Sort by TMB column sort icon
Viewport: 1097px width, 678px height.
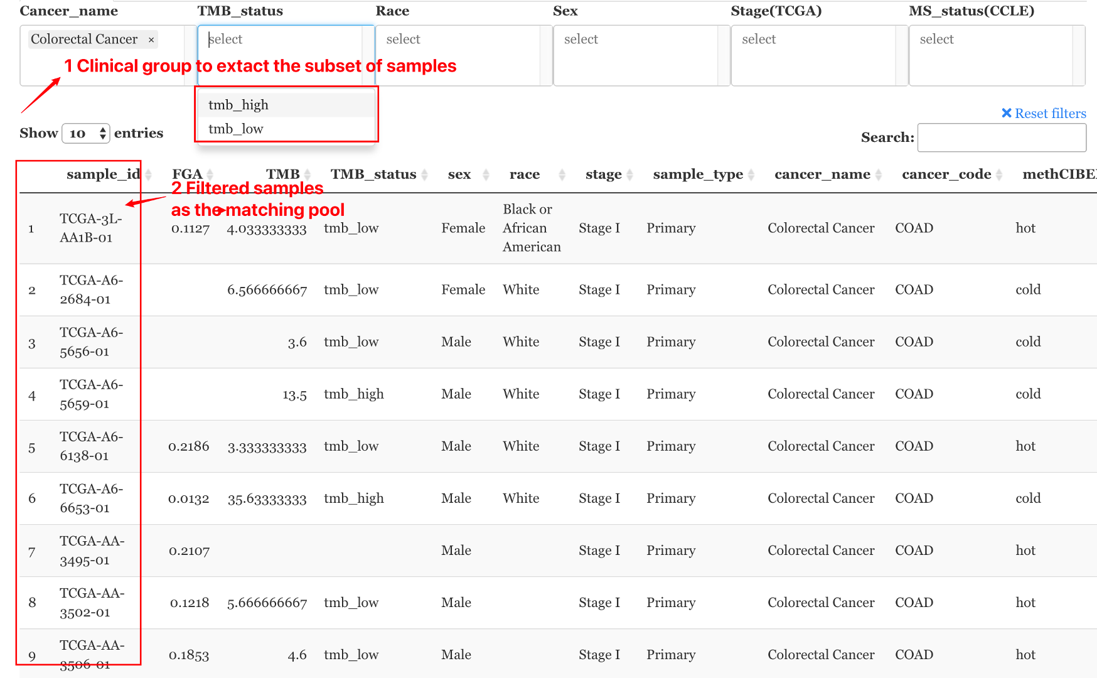308,175
